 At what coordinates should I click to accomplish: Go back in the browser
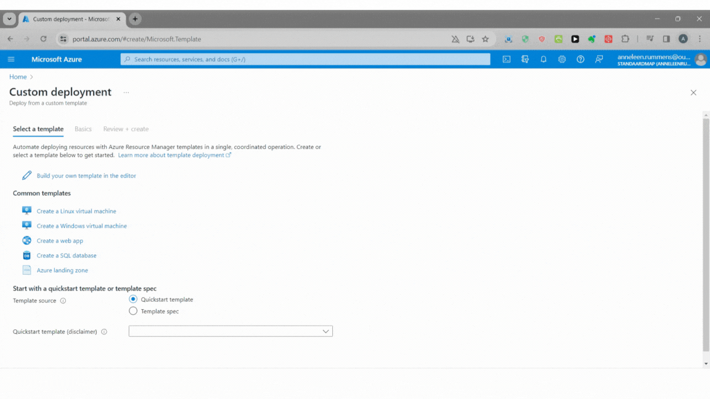tap(10, 39)
